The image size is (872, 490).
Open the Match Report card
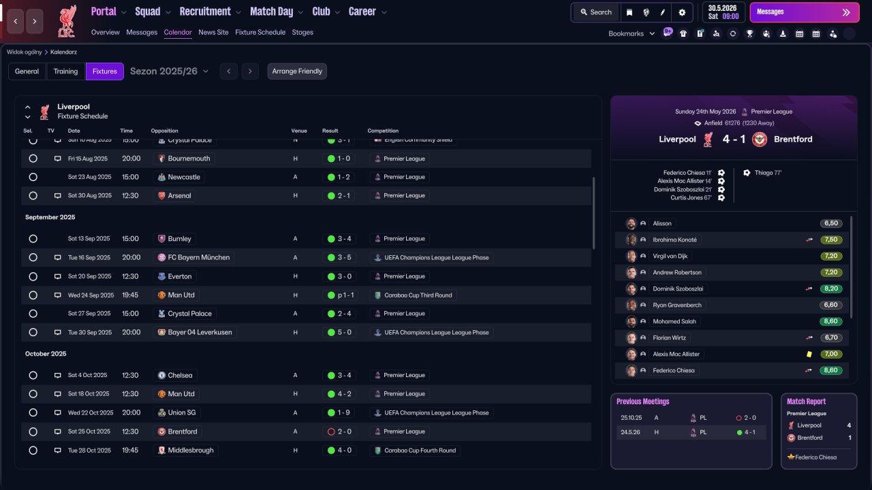[x=819, y=431]
